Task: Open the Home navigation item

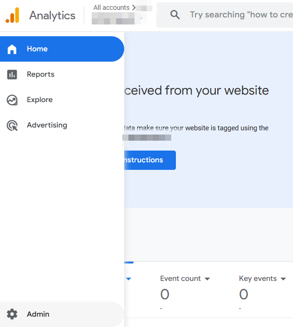Action: [x=62, y=49]
